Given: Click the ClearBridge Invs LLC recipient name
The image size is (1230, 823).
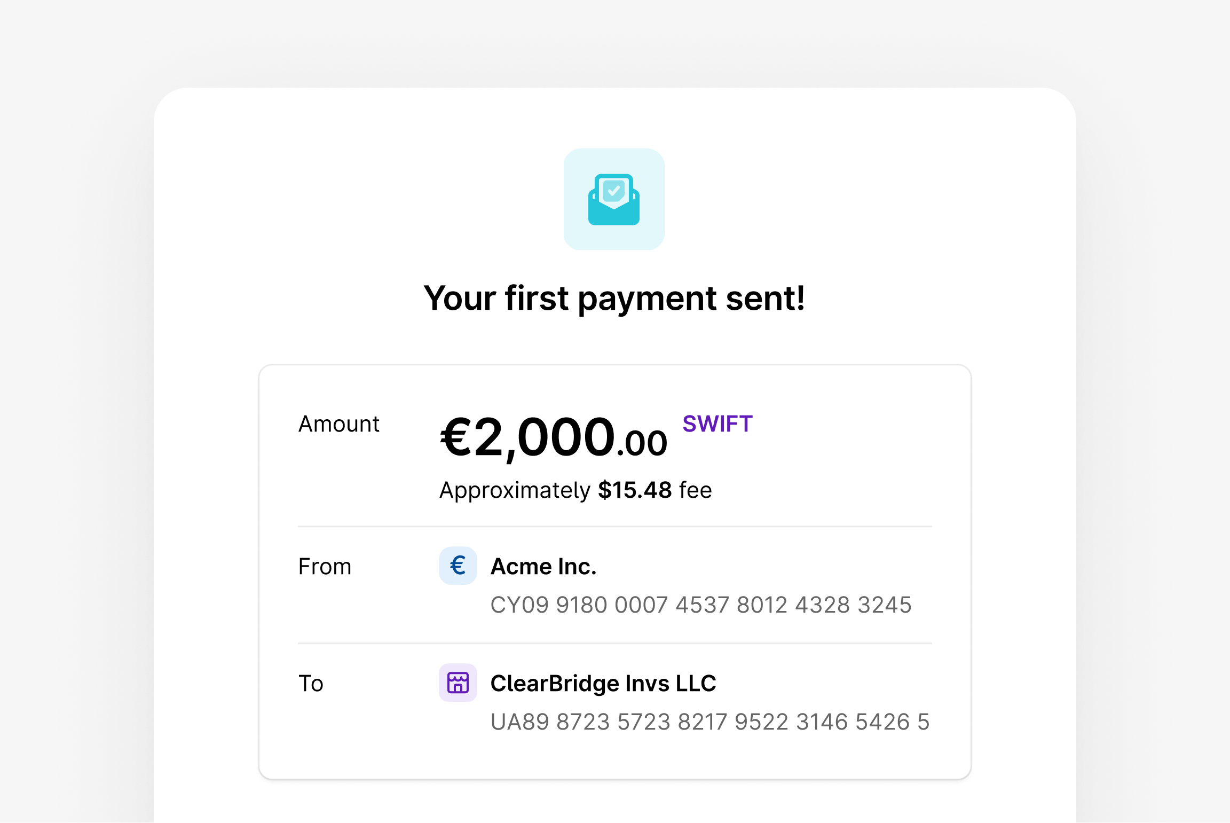Looking at the screenshot, I should 603,683.
